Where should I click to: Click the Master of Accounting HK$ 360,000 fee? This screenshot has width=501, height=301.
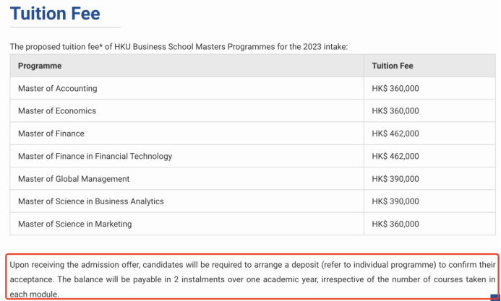(x=395, y=89)
